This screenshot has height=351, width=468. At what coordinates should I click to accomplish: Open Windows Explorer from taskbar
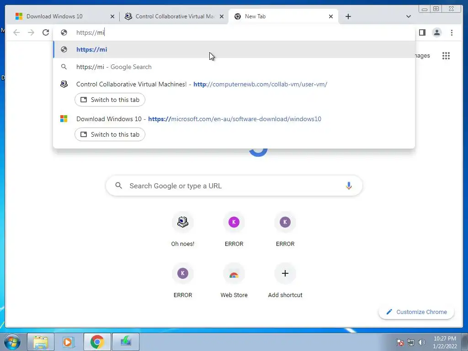(x=41, y=342)
